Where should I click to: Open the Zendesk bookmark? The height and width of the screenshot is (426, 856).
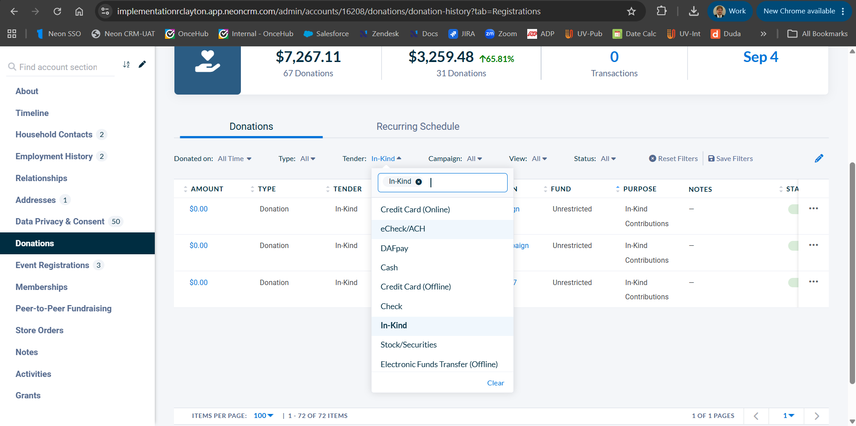click(x=379, y=34)
